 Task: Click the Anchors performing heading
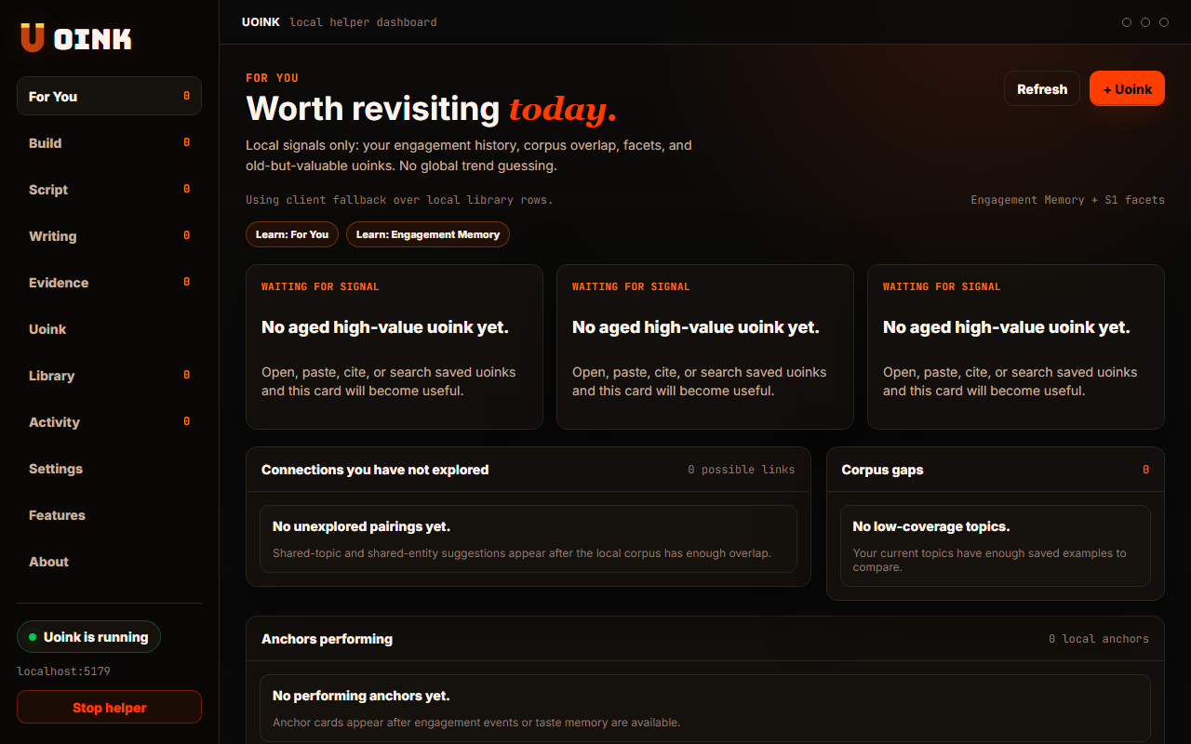[327, 639]
